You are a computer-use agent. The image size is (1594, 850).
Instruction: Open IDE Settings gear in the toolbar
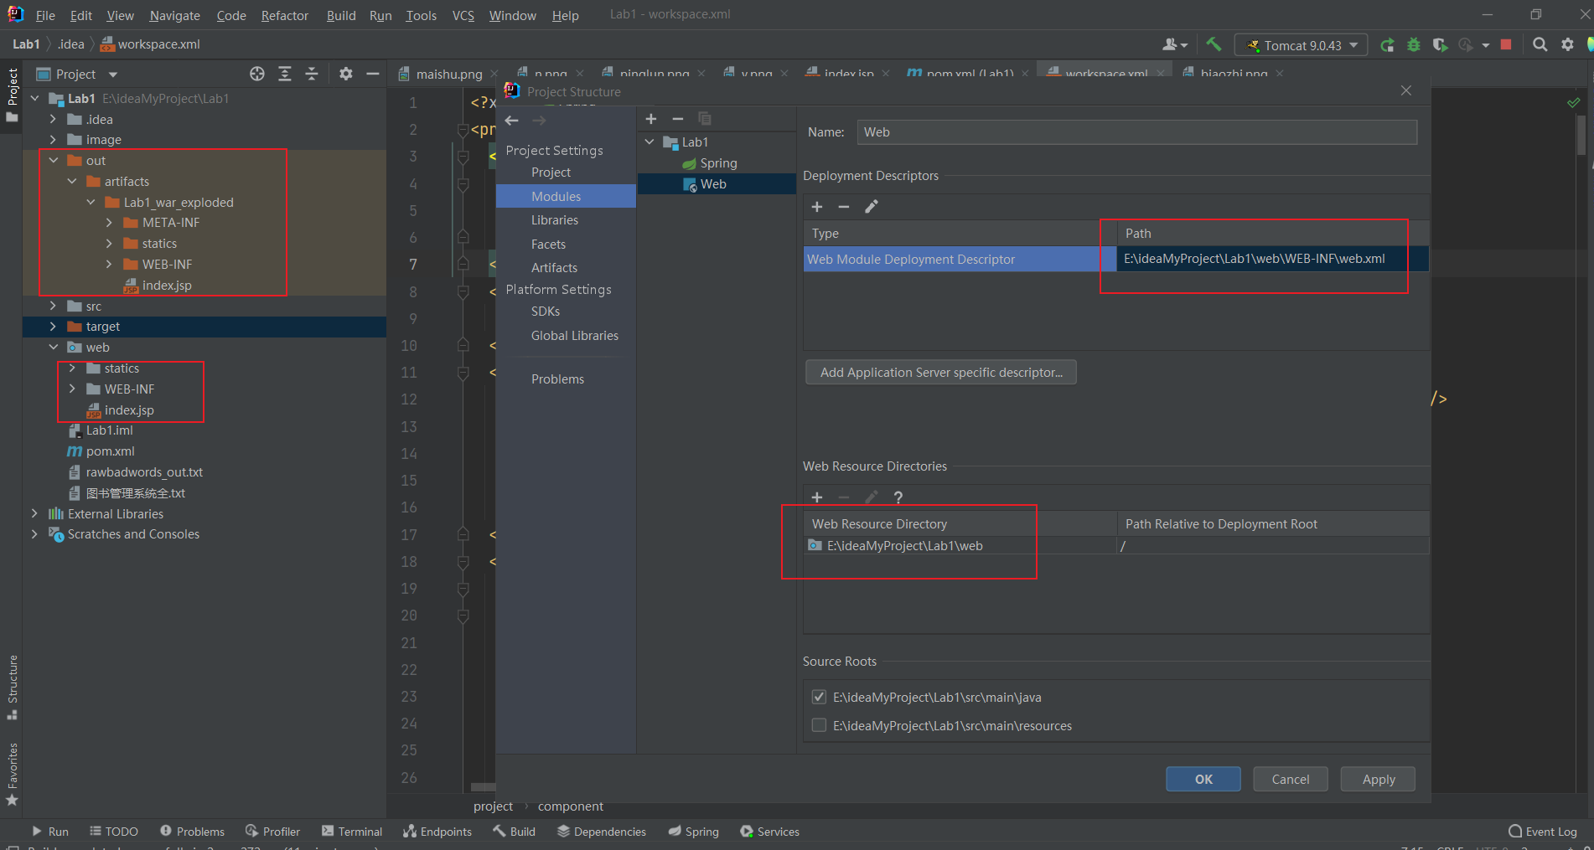coord(1567,44)
